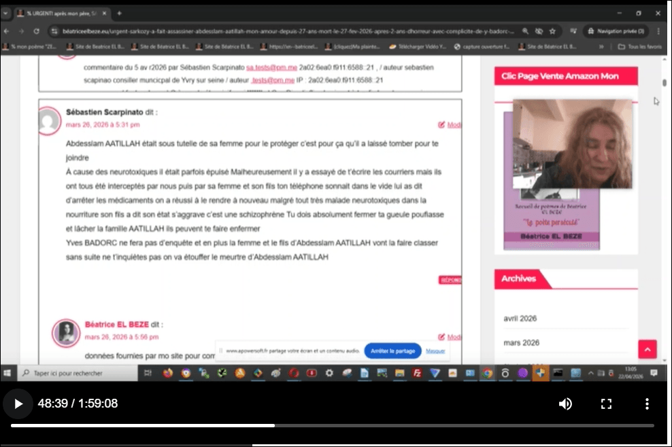Click the Masquer link in sharing bar

(x=435, y=351)
